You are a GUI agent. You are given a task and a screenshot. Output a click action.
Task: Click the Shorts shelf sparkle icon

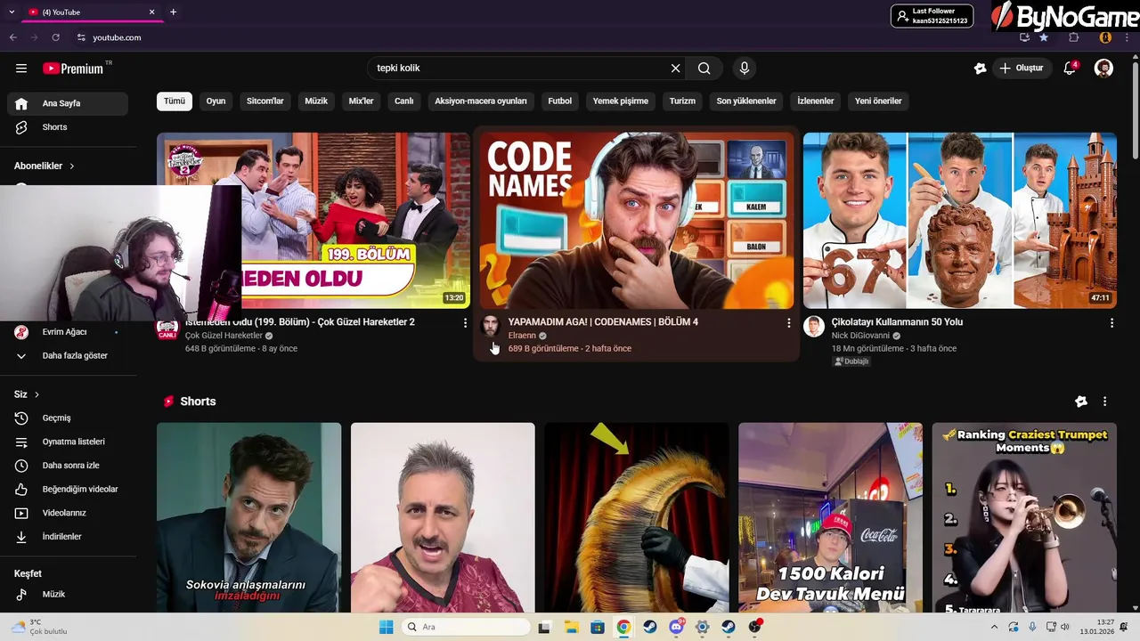coord(1081,402)
